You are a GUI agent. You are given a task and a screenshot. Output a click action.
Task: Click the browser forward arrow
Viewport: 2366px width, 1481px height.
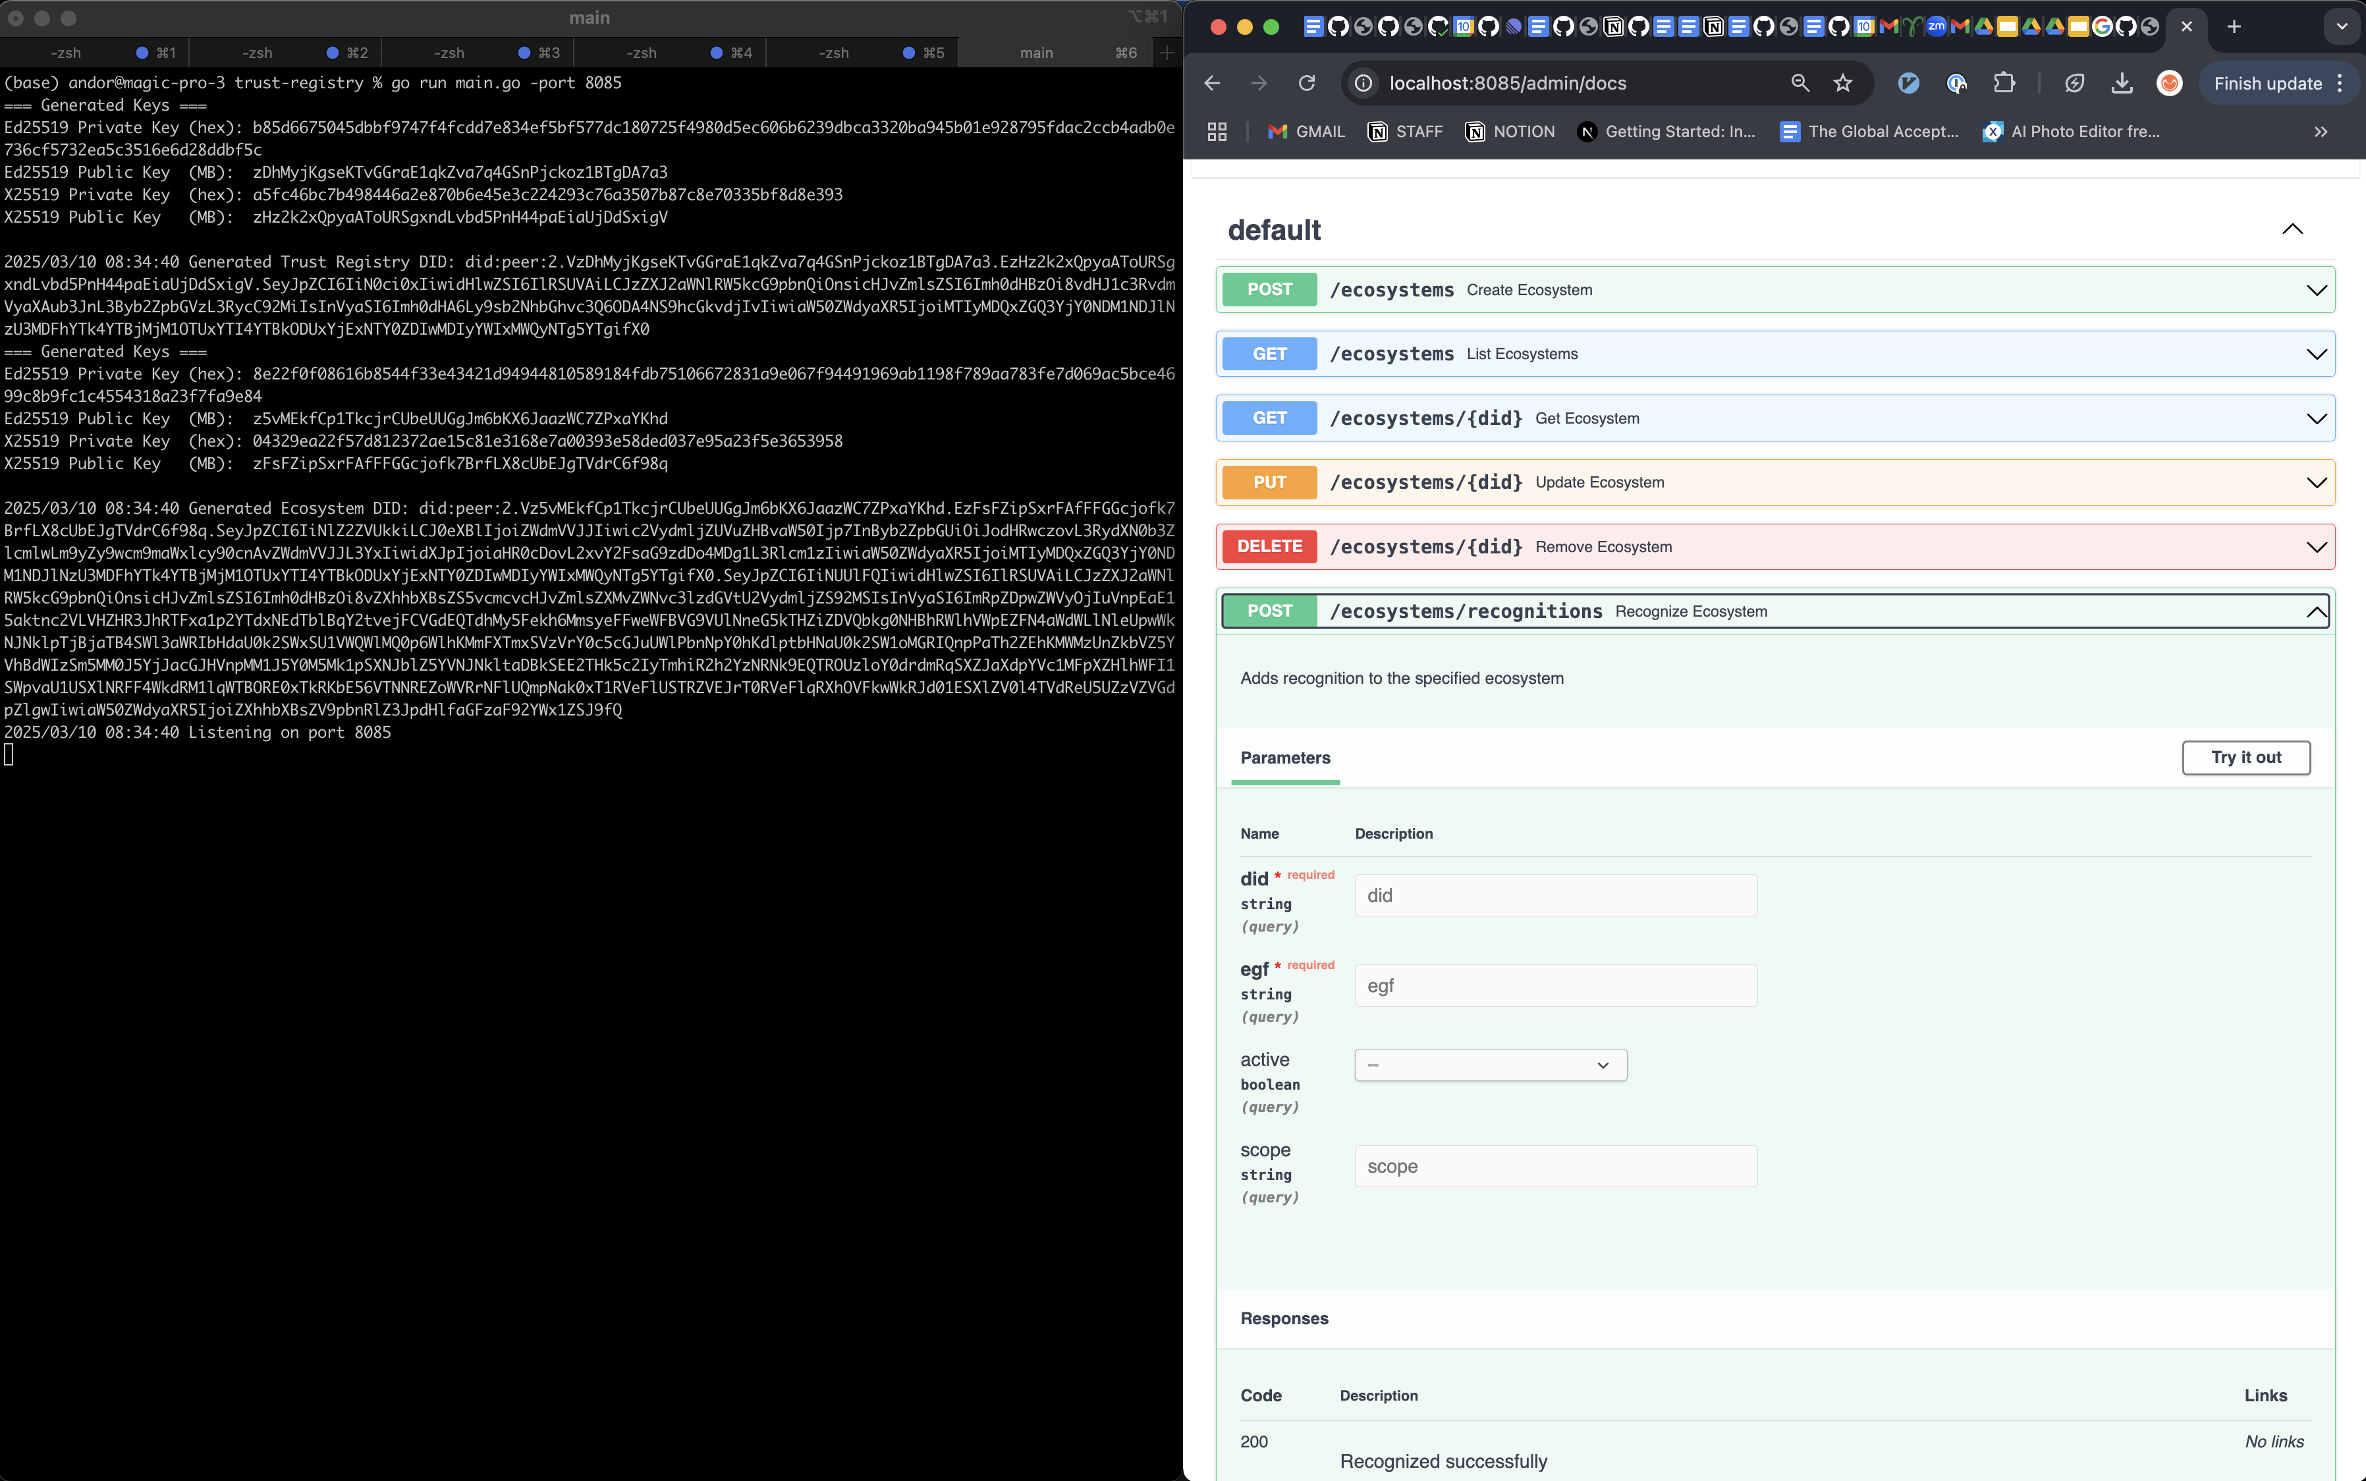(x=1259, y=83)
